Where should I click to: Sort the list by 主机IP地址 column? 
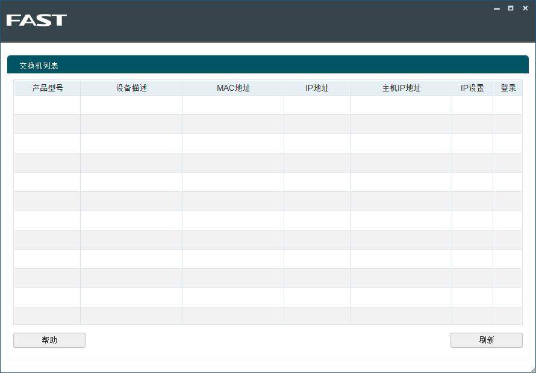[x=400, y=87]
